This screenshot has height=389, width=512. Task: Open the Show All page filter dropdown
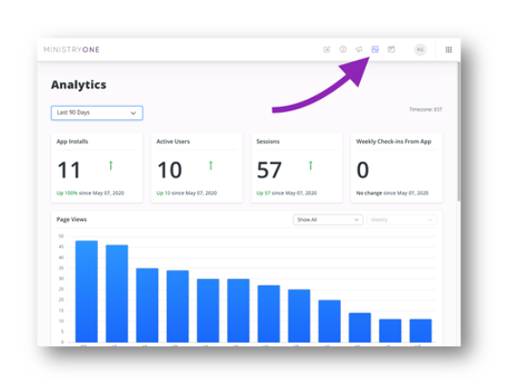pyautogui.click(x=328, y=219)
